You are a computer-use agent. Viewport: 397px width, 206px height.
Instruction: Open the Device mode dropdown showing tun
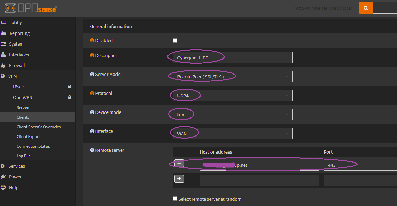(x=232, y=115)
